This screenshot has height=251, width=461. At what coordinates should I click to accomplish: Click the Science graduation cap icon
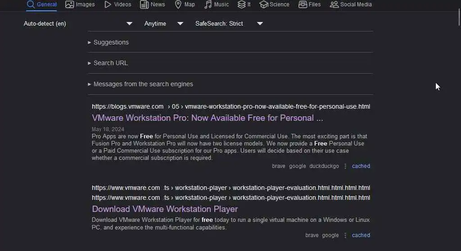(x=264, y=4)
